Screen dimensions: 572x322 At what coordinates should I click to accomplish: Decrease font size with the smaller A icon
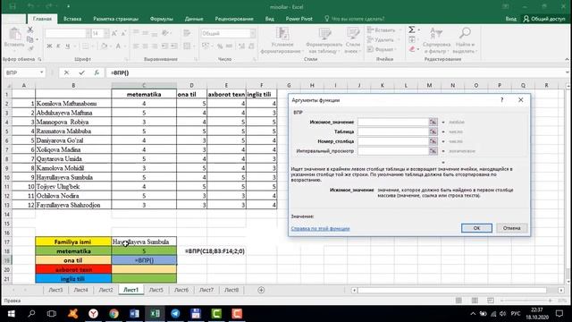pyautogui.click(x=123, y=34)
